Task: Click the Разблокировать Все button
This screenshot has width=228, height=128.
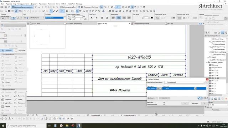Action: coord(68,7)
